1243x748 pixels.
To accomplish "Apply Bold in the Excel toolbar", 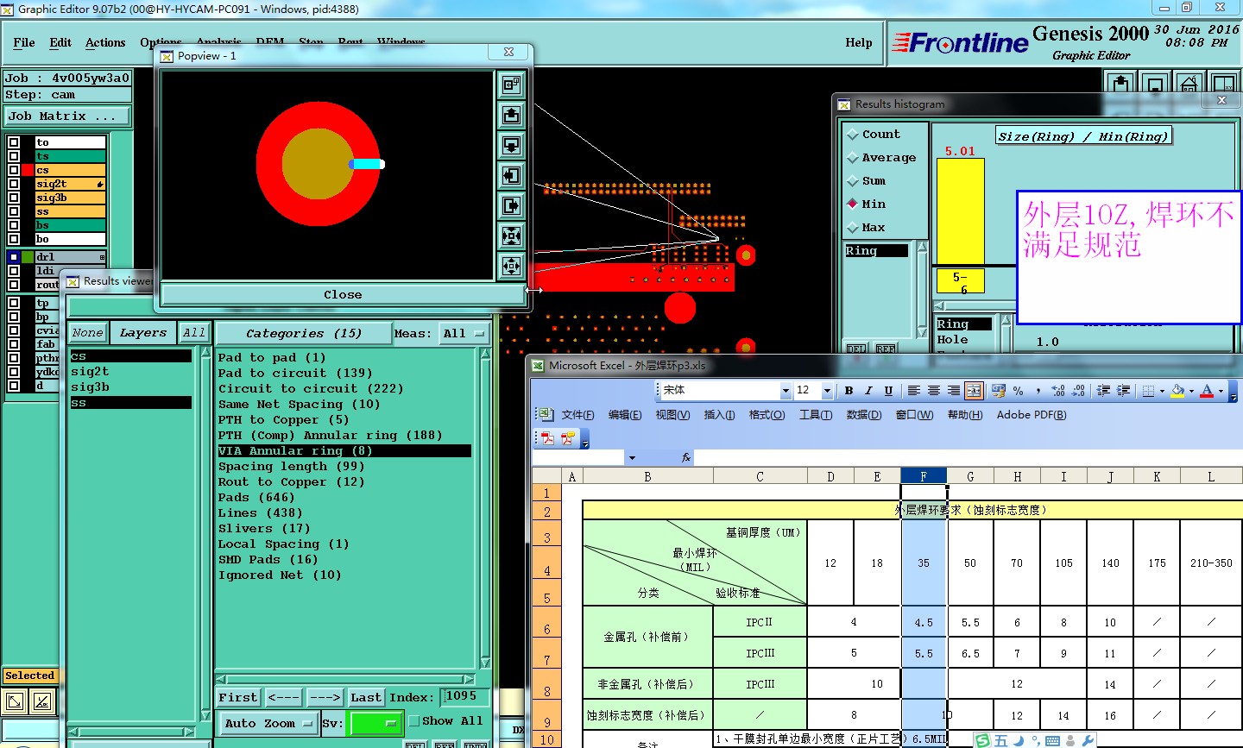I will 849,391.
